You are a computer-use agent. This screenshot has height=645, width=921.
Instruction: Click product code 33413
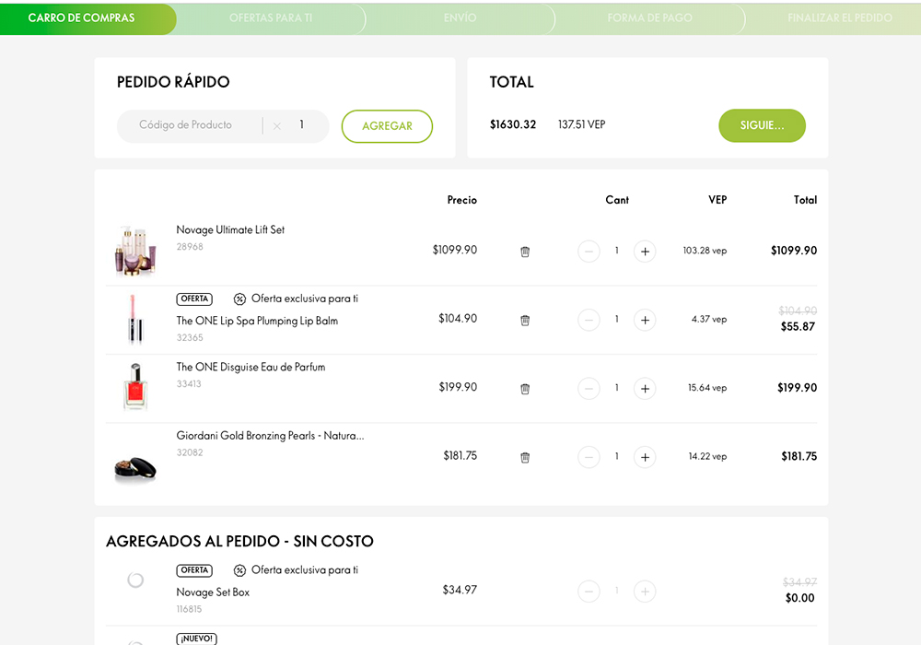189,383
